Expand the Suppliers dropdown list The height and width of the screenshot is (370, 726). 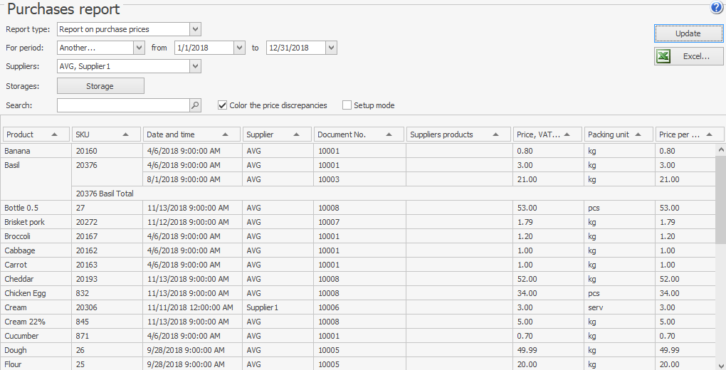(x=196, y=66)
